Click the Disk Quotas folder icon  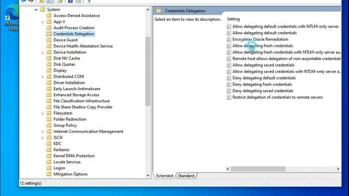click(x=49, y=64)
